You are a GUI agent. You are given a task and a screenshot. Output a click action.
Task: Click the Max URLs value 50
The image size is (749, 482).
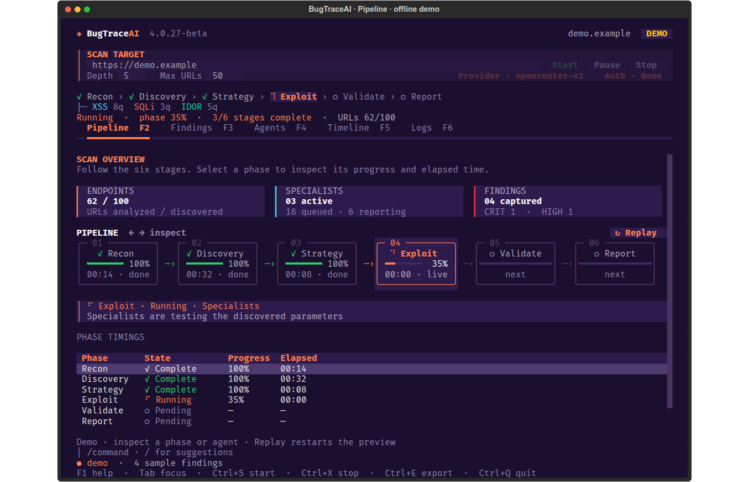218,76
